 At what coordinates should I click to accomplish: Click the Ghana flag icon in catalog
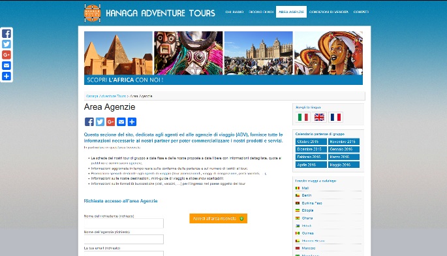pyautogui.click(x=298, y=218)
